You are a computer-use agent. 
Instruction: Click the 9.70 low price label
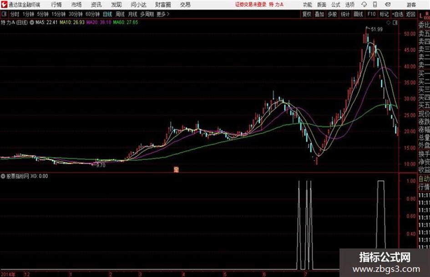pos(101,166)
